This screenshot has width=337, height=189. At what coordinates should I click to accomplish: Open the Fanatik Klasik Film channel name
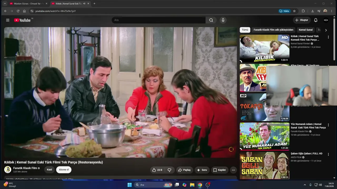[25, 168]
